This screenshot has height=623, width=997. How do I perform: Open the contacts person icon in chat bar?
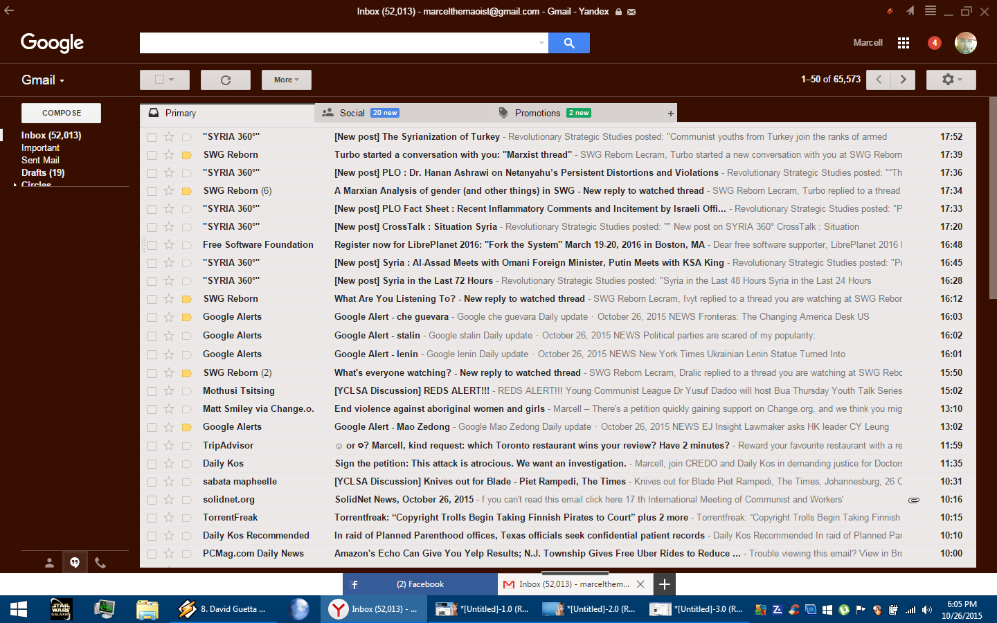pos(49,563)
